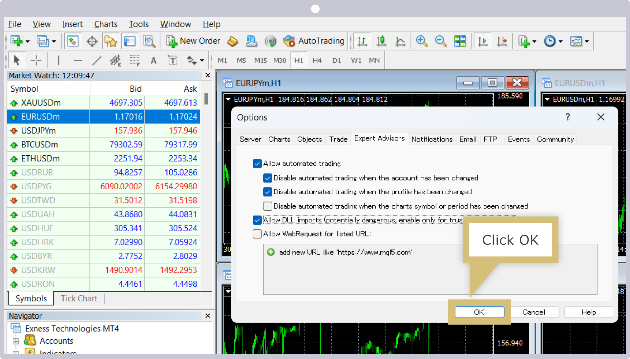Open the Indicators list icon
This screenshot has height=359, width=630.
[x=524, y=41]
